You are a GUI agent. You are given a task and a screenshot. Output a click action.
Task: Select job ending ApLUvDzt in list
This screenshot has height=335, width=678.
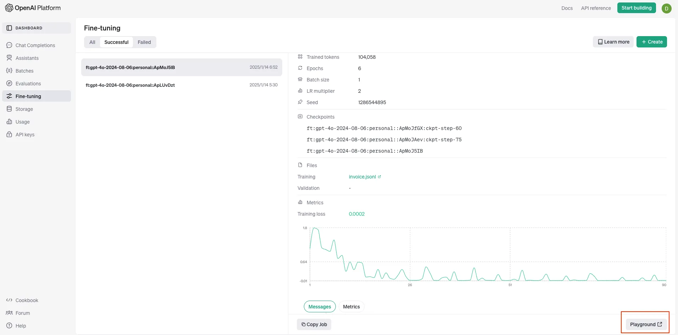(182, 85)
